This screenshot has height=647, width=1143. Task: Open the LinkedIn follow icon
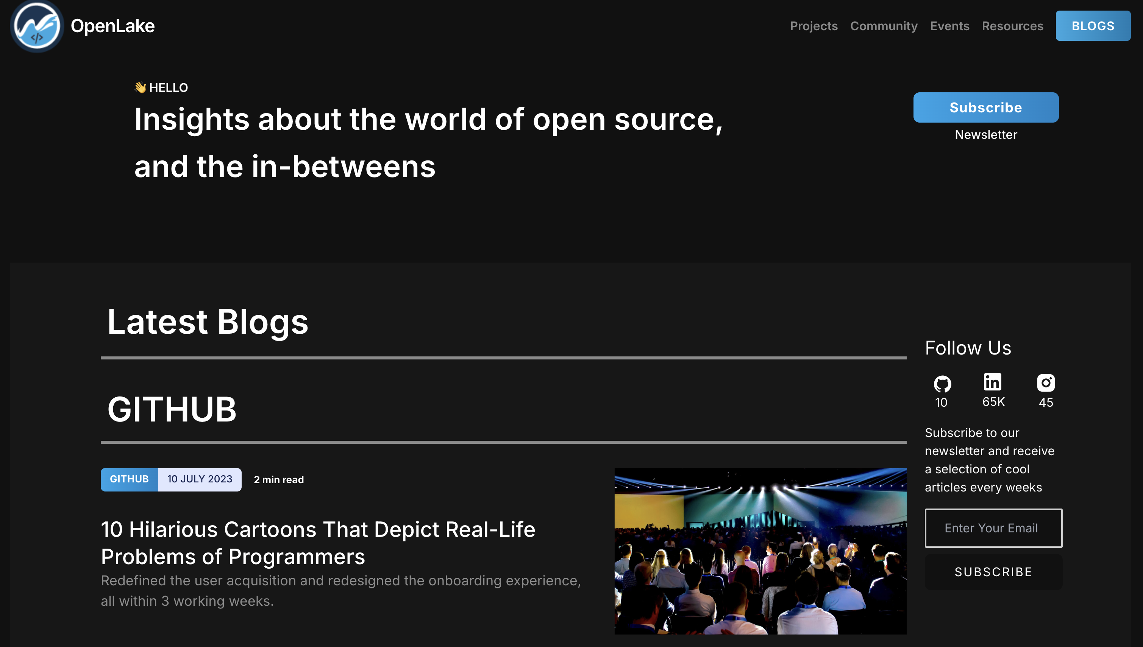tap(992, 382)
